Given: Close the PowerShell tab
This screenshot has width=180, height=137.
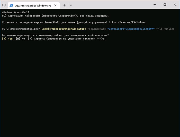Looking at the screenshot, I should pyautogui.click(x=55, y=5).
